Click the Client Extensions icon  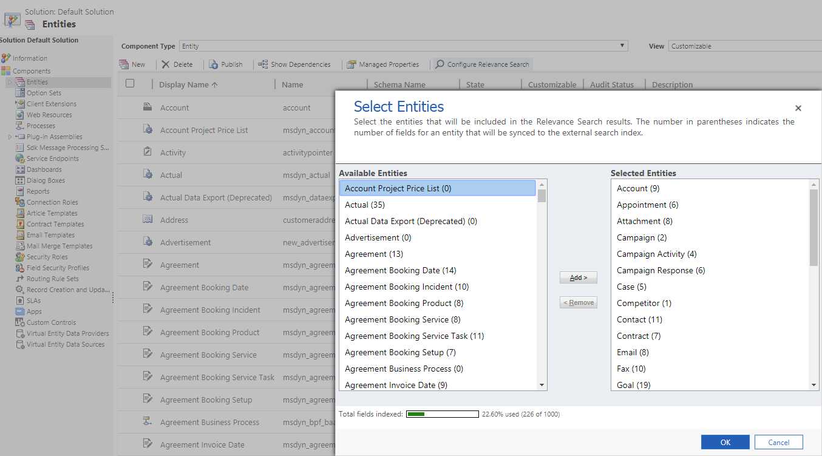(20, 104)
